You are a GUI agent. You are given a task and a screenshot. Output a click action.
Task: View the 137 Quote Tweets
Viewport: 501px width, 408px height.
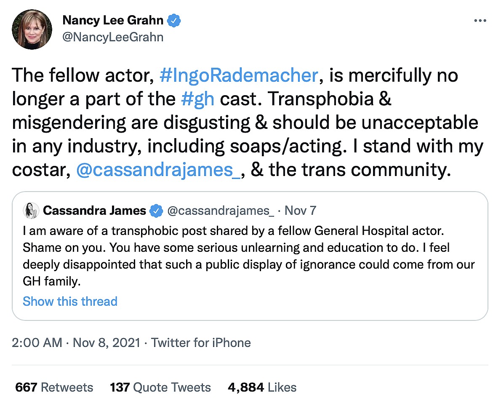[160, 387]
